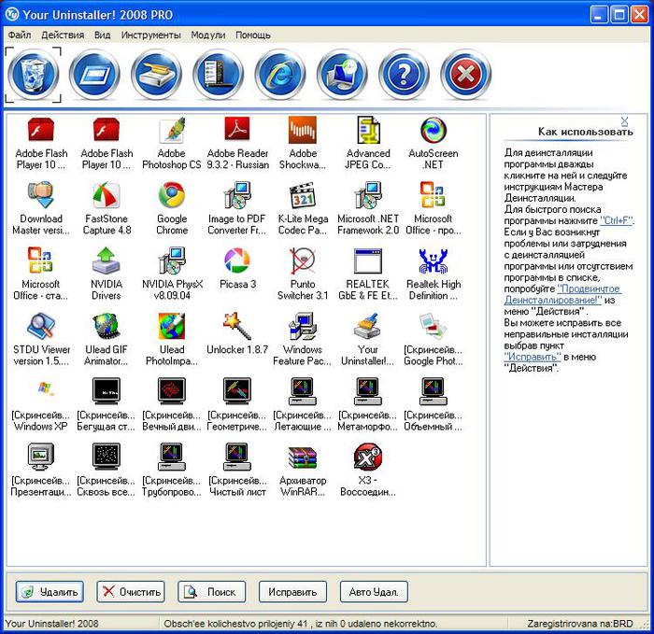The height and width of the screenshot is (634, 654).
Task: Select Realtek High Definition Audio entry
Action: pos(434,274)
